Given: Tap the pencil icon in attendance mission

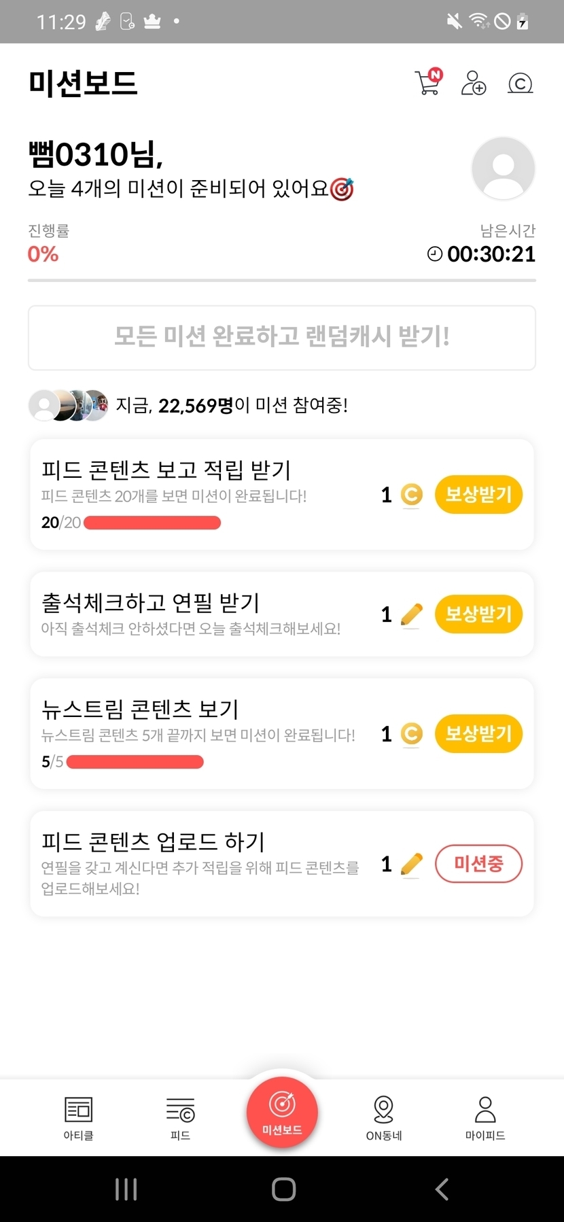Looking at the screenshot, I should click(411, 614).
